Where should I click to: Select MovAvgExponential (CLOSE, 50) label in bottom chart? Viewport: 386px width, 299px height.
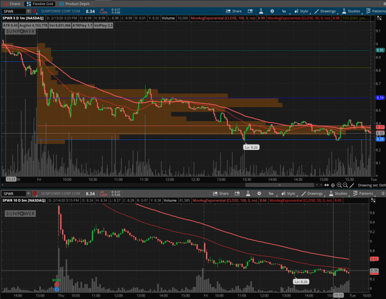point(301,201)
